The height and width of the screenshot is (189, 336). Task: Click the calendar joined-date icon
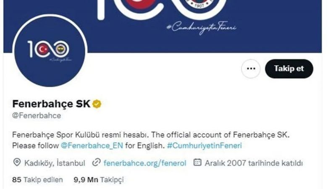tap(197, 162)
